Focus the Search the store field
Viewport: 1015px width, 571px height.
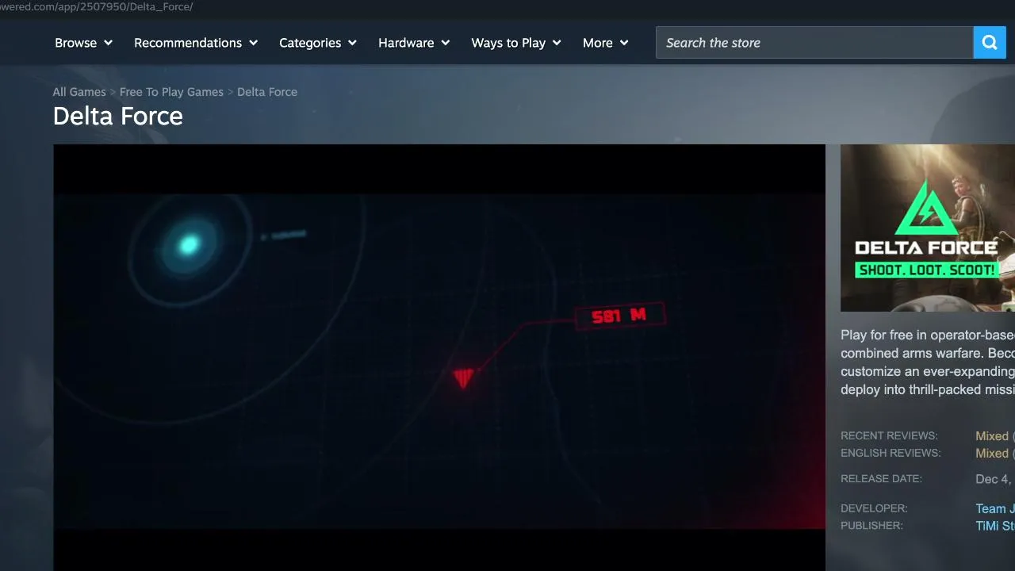(814, 43)
